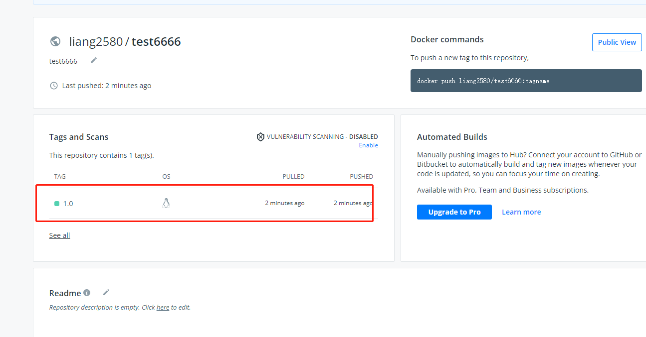Click the PUSHED column header
The height and width of the screenshot is (337, 646).
361,177
